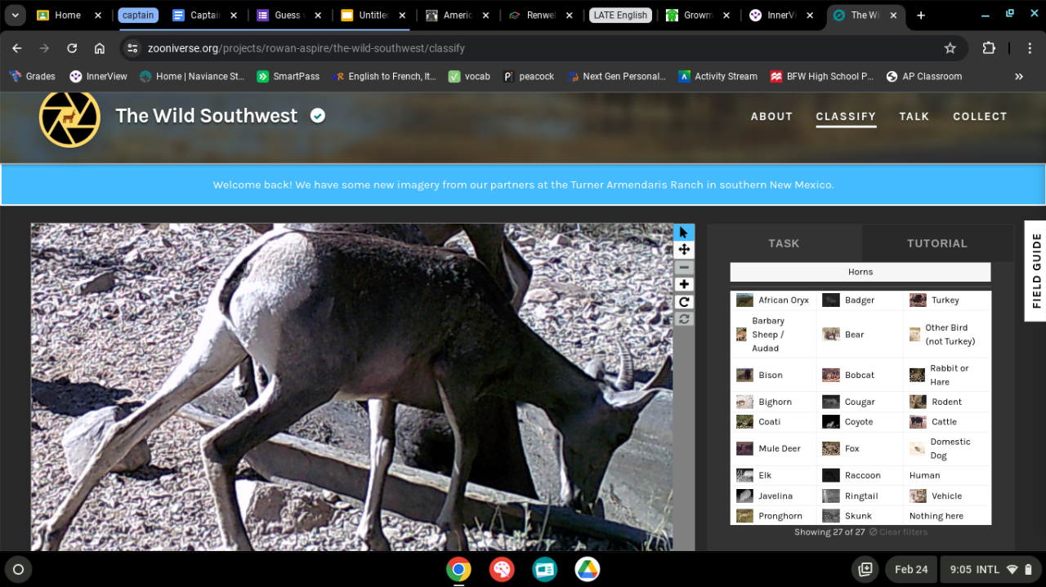
Task: Go back to the previous page
Action: (17, 48)
